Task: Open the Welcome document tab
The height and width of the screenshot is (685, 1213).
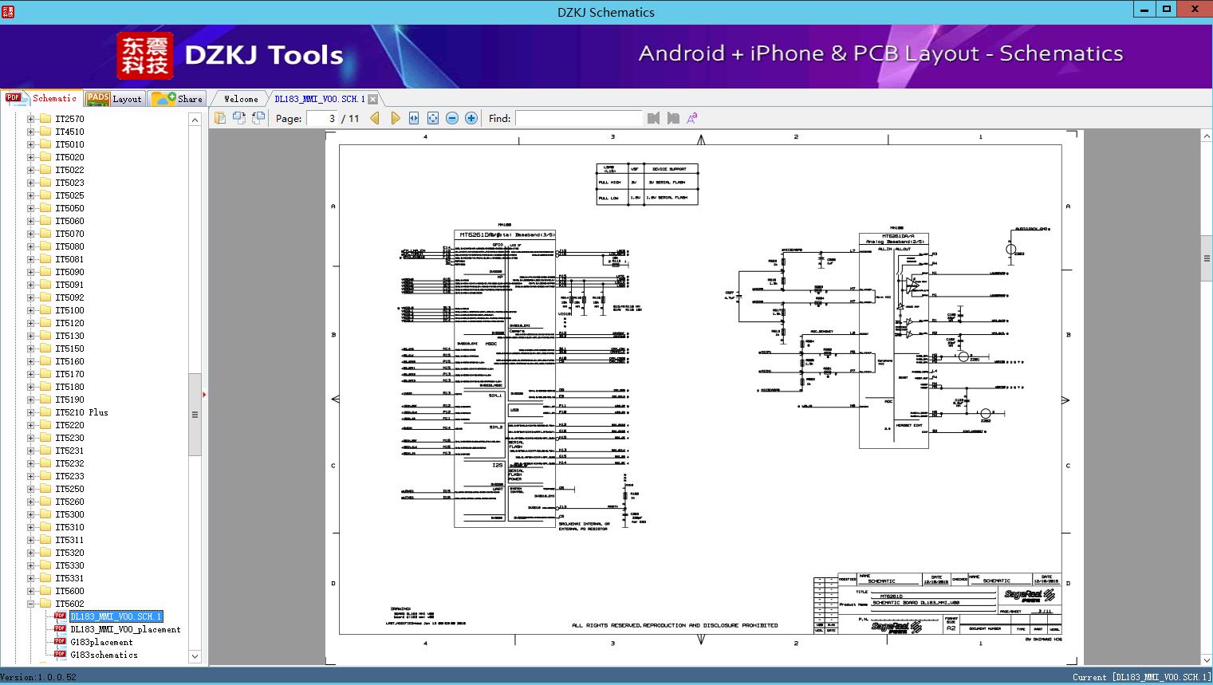Action: click(x=241, y=99)
